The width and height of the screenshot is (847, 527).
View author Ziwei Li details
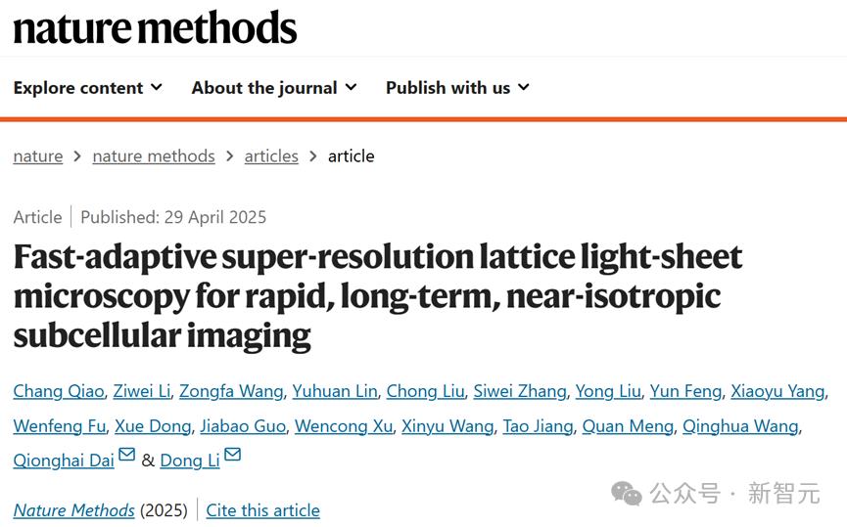point(141,391)
